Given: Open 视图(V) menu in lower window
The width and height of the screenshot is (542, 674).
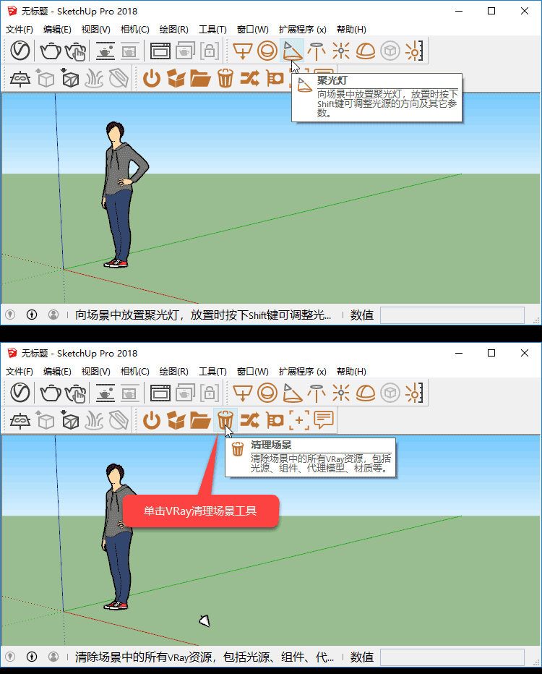Looking at the screenshot, I should tap(96, 372).
